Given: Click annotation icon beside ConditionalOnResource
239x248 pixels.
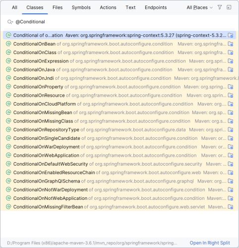Looking at the screenshot, I should coord(8,95).
